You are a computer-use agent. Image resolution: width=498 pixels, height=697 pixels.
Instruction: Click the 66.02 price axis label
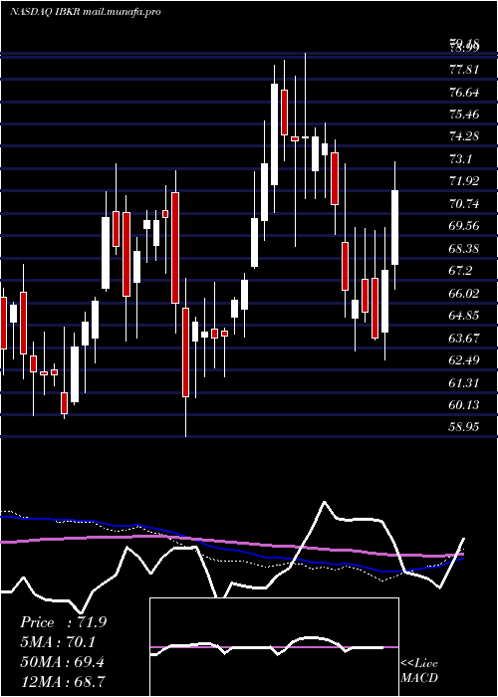(x=464, y=294)
